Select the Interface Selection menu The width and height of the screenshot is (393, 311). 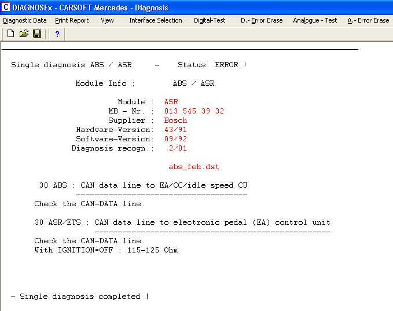tap(155, 20)
